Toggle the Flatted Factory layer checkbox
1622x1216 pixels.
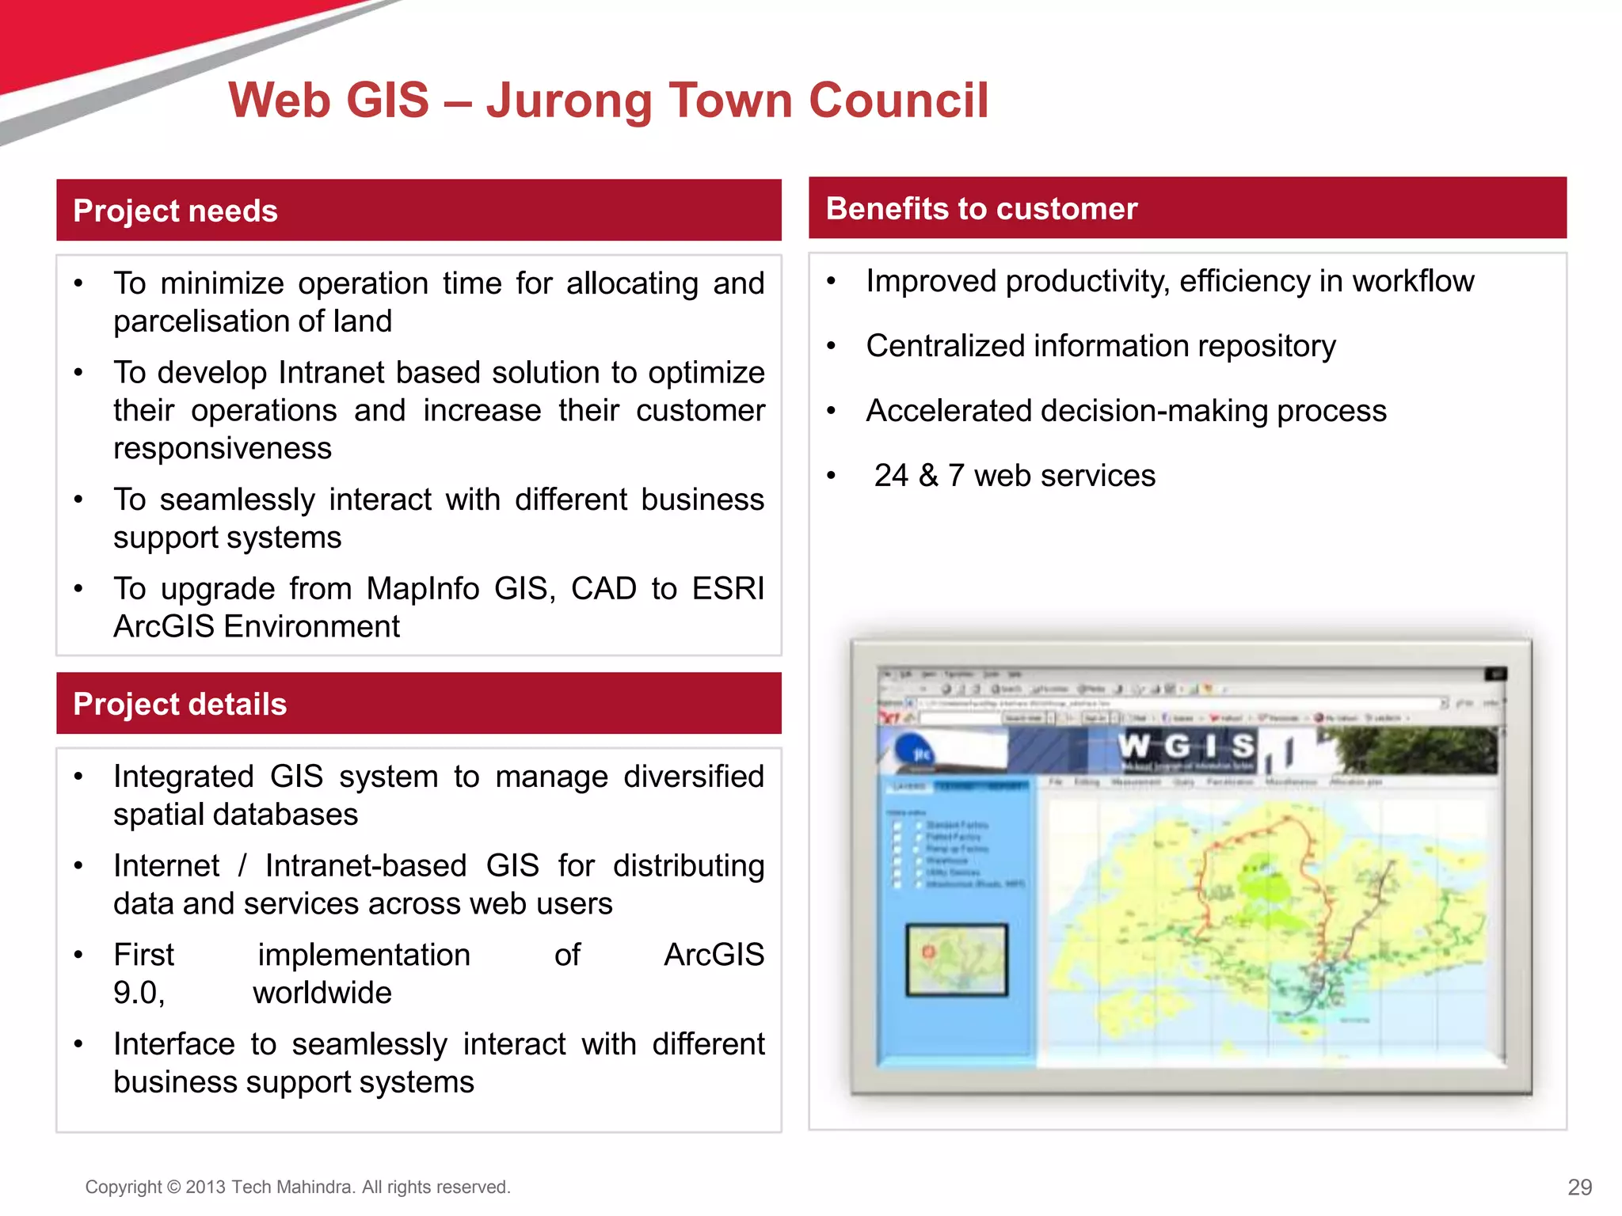pyautogui.click(x=897, y=837)
